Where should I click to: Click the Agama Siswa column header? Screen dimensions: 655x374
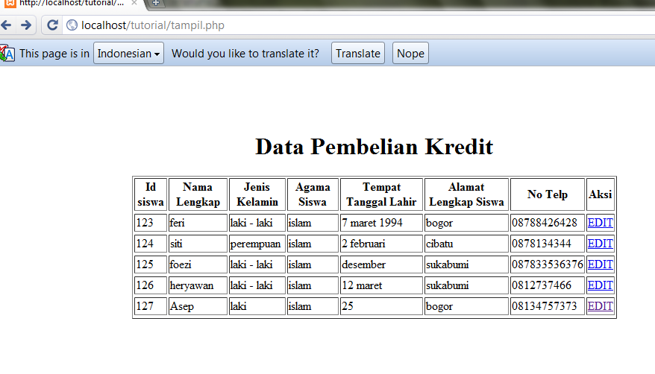pyautogui.click(x=313, y=194)
